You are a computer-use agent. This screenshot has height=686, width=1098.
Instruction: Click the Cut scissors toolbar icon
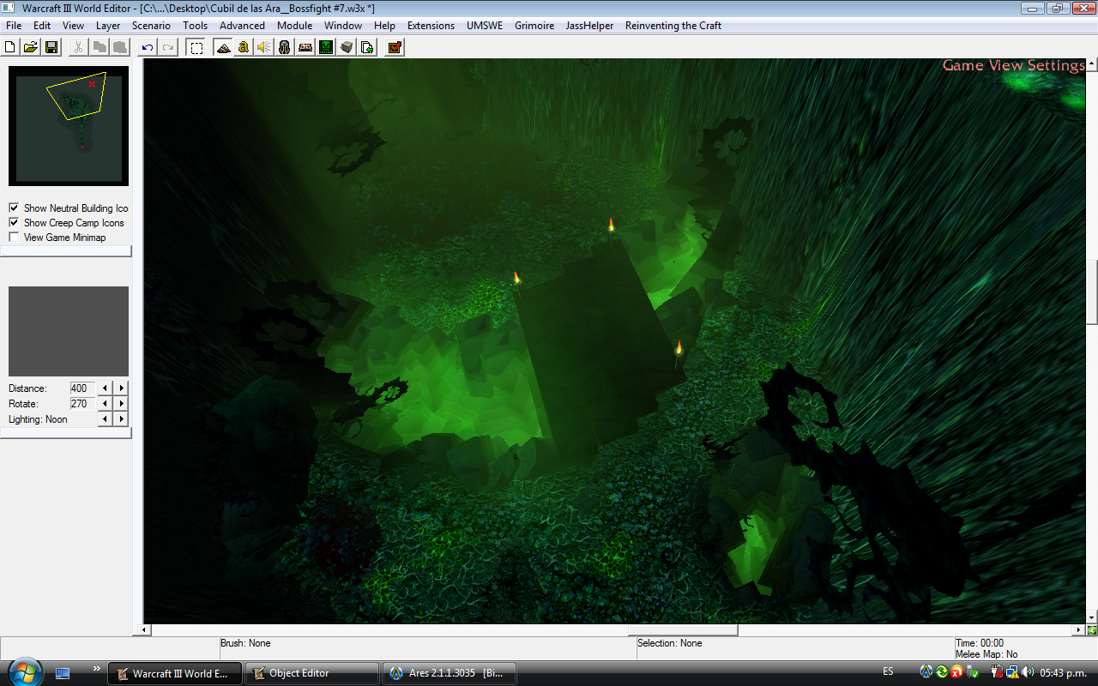pyautogui.click(x=78, y=47)
